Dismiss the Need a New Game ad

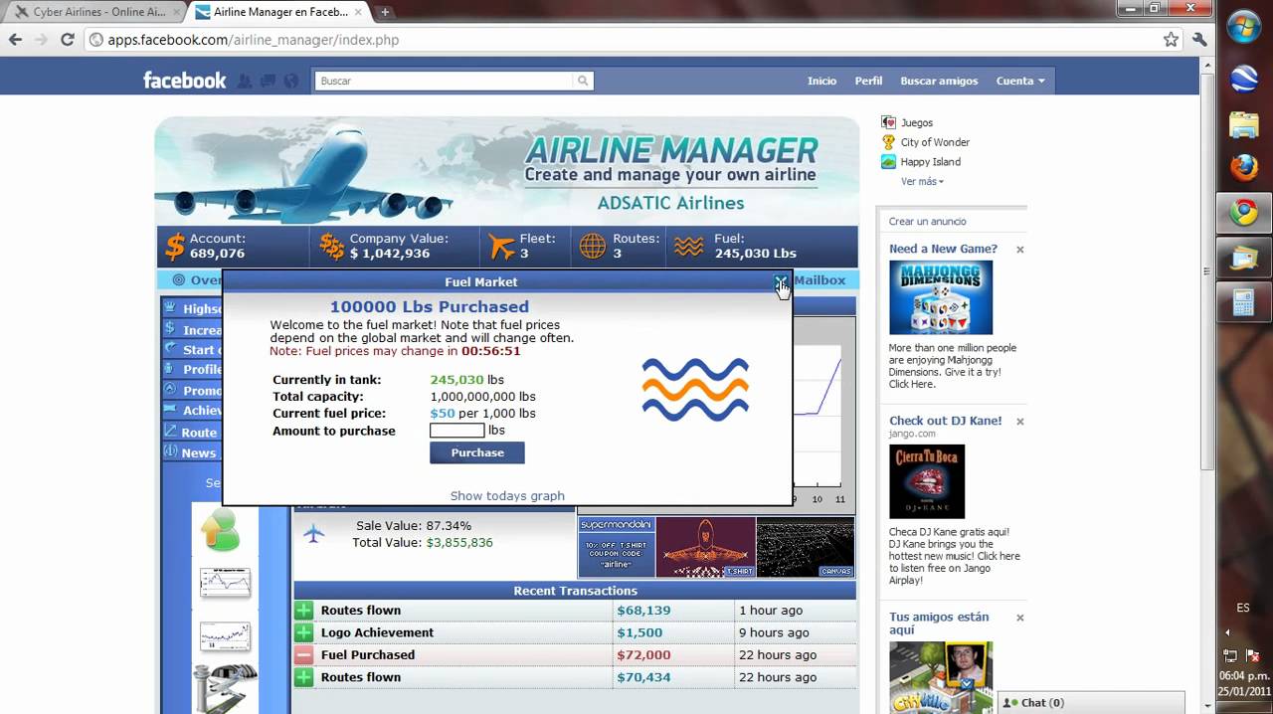tap(1019, 250)
